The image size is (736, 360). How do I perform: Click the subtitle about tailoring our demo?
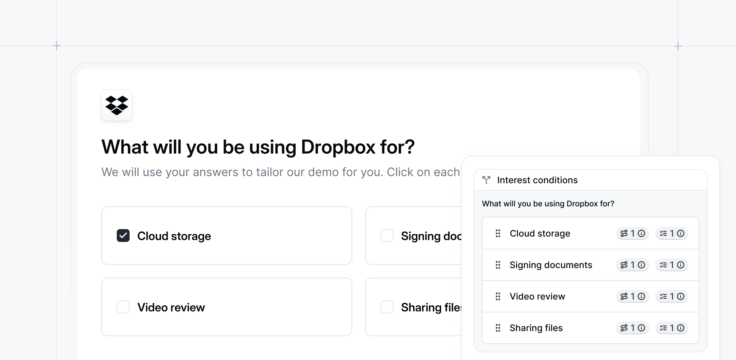[281, 172]
